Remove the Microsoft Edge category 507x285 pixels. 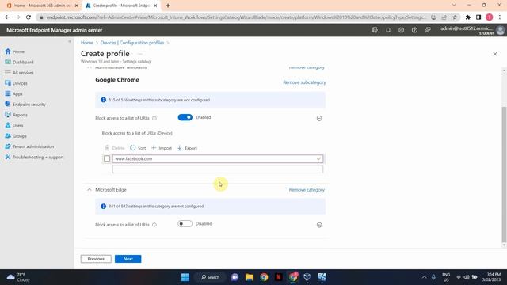(x=307, y=190)
